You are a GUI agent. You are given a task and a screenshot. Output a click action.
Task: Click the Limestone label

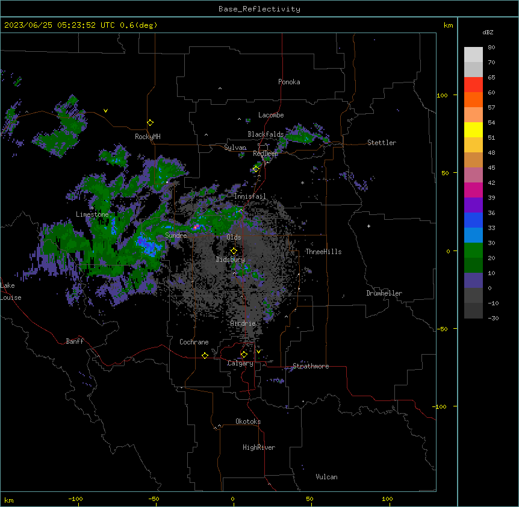pos(92,214)
